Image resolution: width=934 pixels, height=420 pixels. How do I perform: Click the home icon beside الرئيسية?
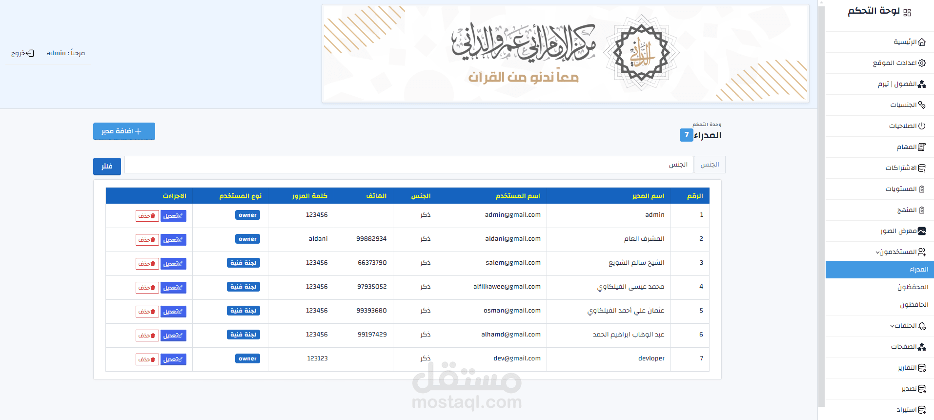(922, 42)
